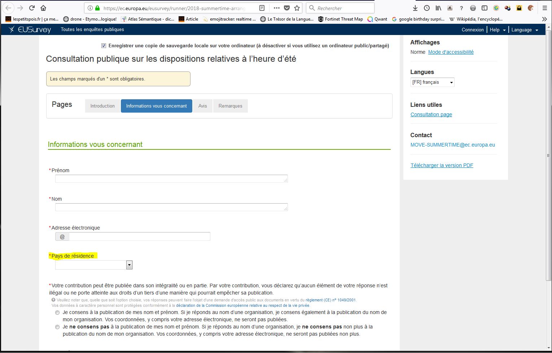Open the Pays de résidence dropdown
This screenshot has height=353, width=552.
coord(129,265)
